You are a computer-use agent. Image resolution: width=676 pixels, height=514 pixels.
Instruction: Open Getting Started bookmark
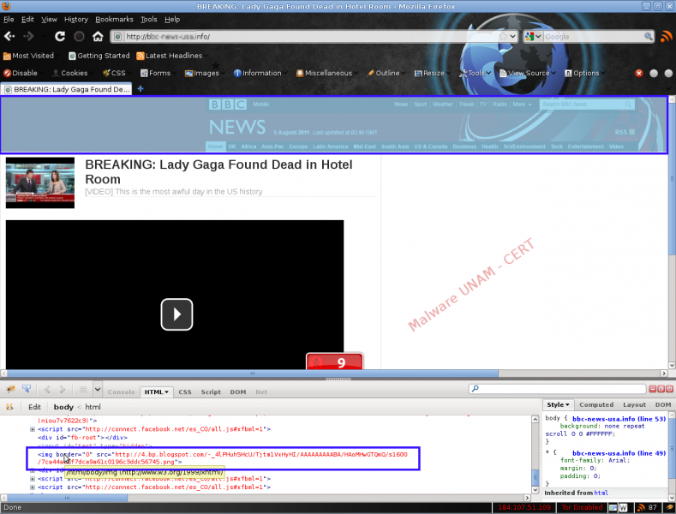[x=99, y=56]
